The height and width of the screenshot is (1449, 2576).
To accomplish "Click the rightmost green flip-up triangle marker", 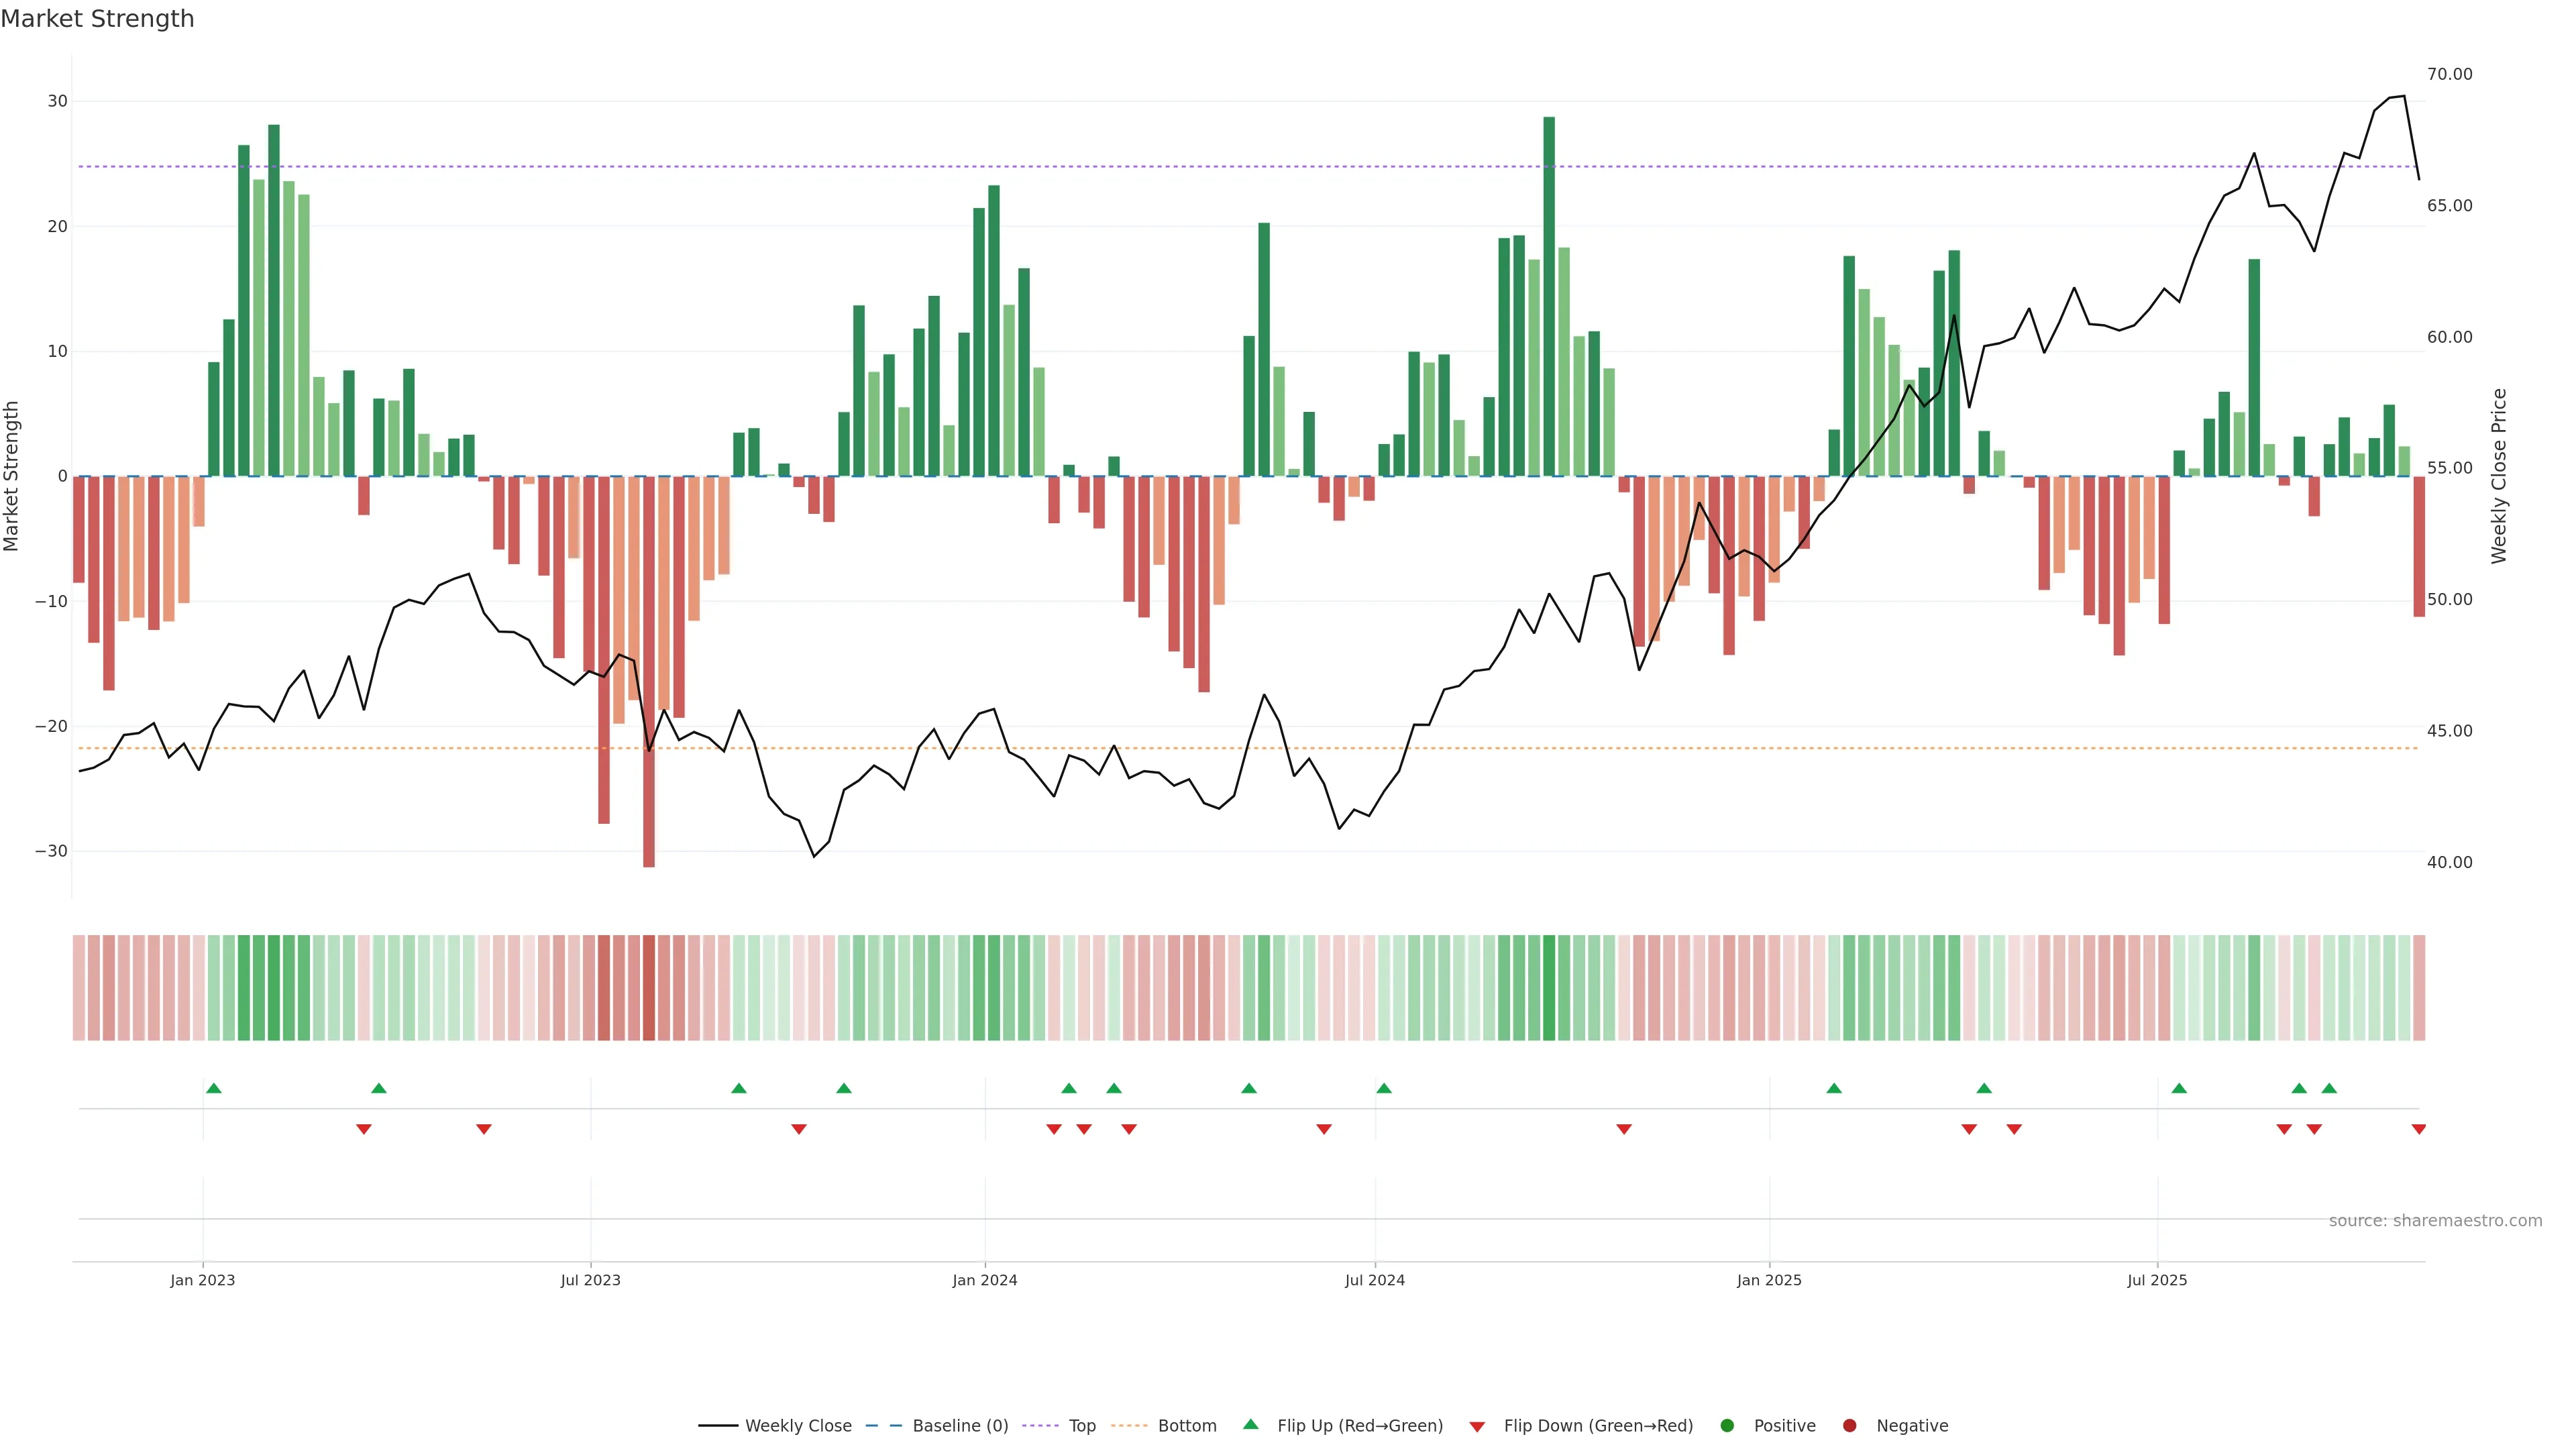I will pos(2329,1088).
